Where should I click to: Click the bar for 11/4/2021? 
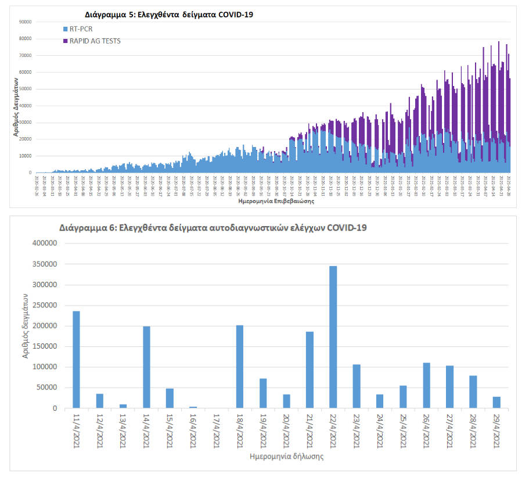[x=76, y=360]
